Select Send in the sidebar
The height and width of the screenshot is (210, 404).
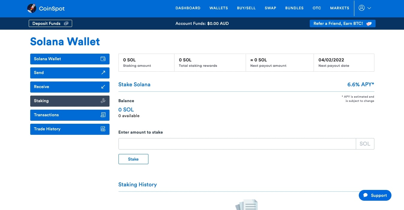(70, 73)
